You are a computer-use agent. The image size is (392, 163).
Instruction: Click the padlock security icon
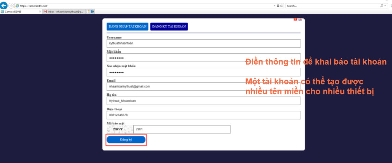coord(278,6)
